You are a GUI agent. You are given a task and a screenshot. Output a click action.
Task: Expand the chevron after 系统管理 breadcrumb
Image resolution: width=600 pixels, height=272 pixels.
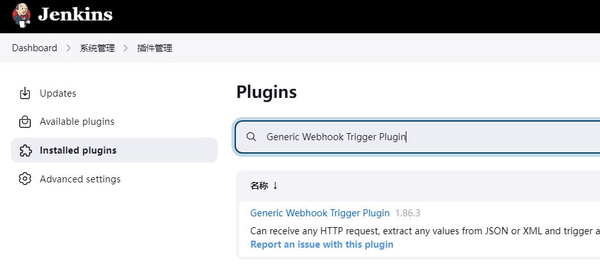(126, 48)
